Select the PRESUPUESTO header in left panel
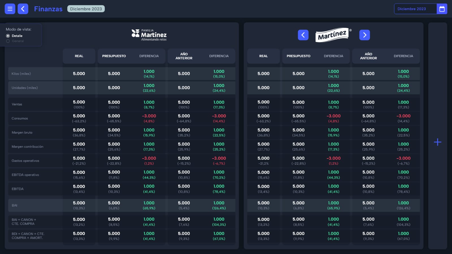This screenshot has height=254, width=452. click(114, 56)
